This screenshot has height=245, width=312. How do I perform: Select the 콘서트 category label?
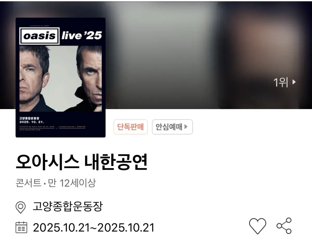point(28,183)
